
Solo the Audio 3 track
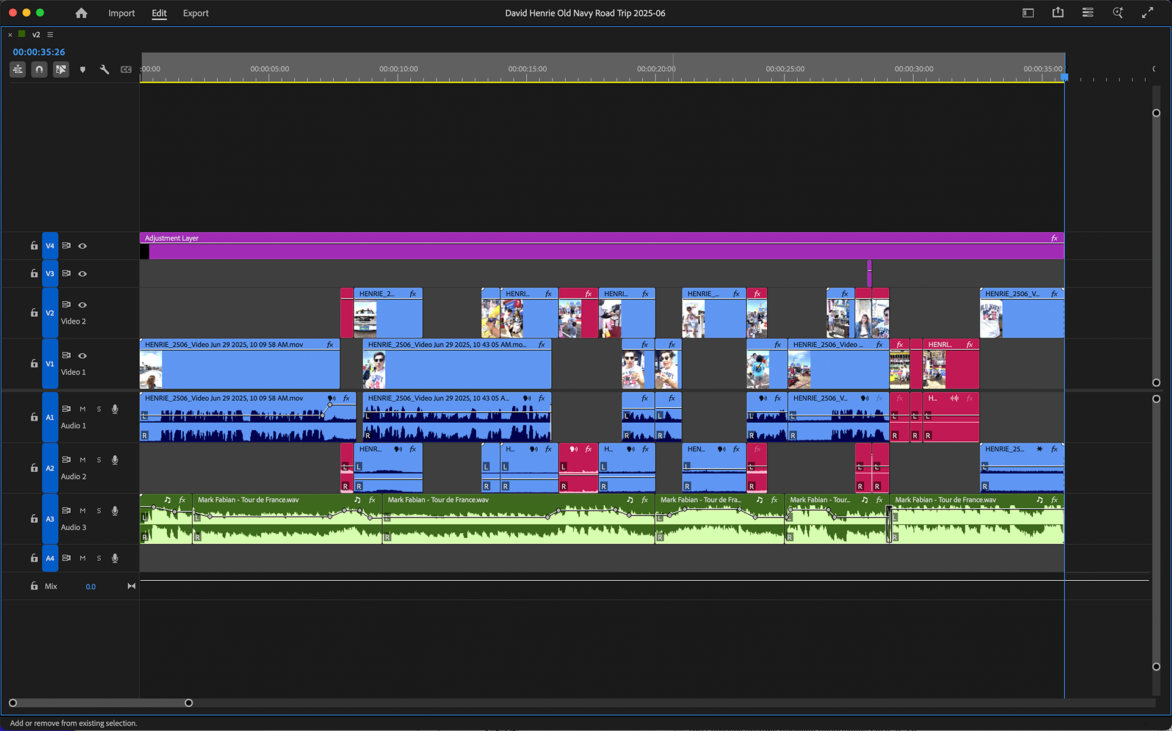click(98, 511)
